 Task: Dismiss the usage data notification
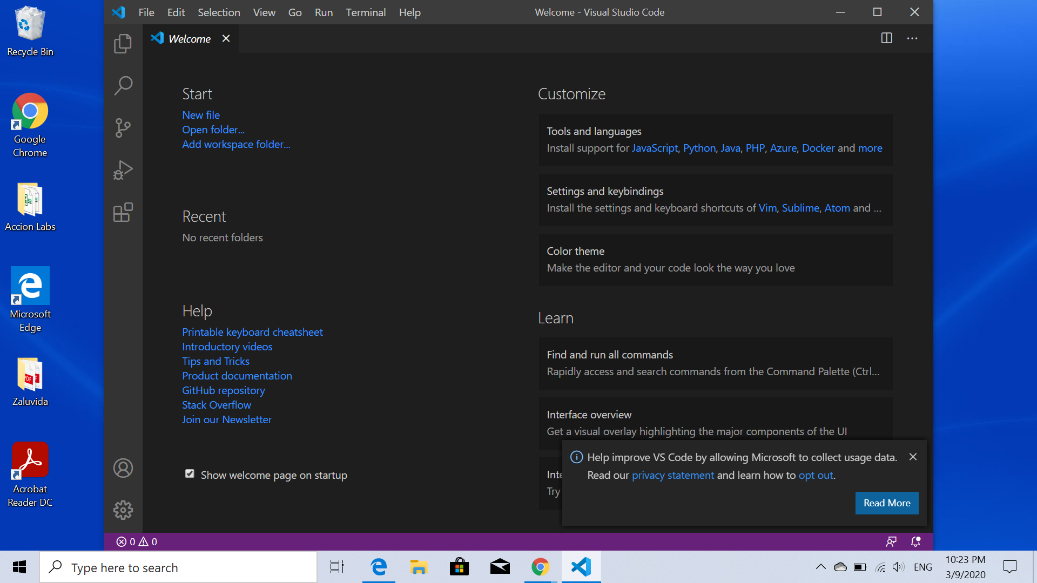pos(913,457)
